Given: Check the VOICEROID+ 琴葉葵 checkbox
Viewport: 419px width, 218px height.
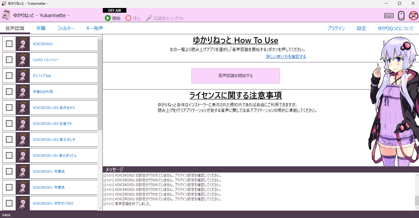Looking at the screenshot, I should click(9, 187).
